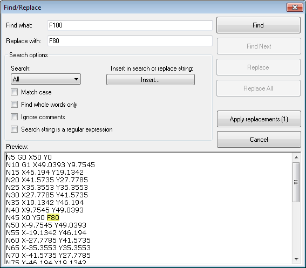Viewport: 306px width, 268px height.
Task: Click line N70 X-41.5735 Y27.7785
Action: pyautogui.click(x=48, y=255)
